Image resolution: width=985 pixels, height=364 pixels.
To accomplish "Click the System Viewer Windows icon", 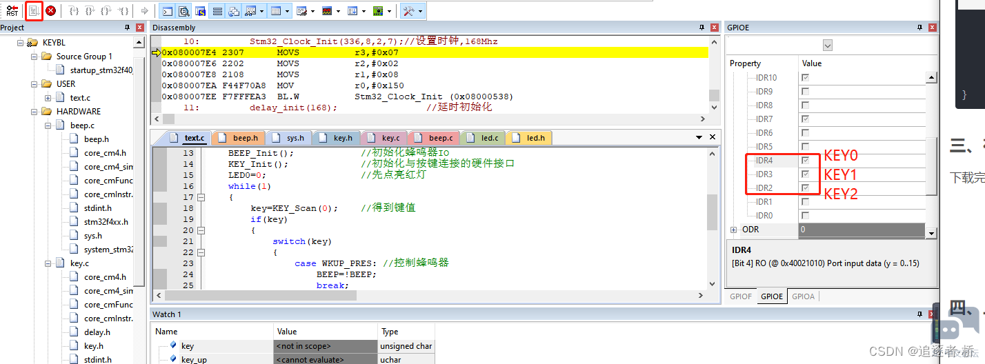I will (x=378, y=11).
